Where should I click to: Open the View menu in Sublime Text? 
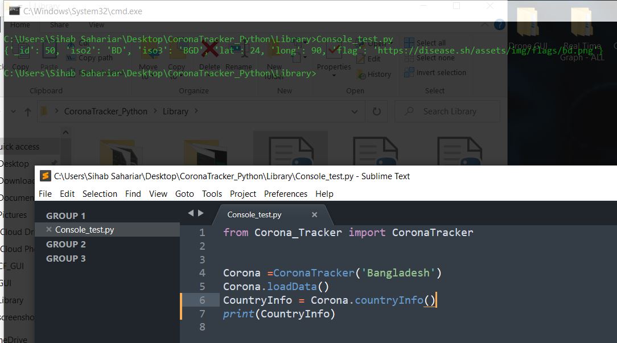click(158, 194)
